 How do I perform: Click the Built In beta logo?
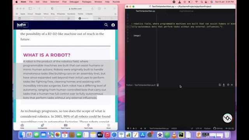tap(23, 25)
